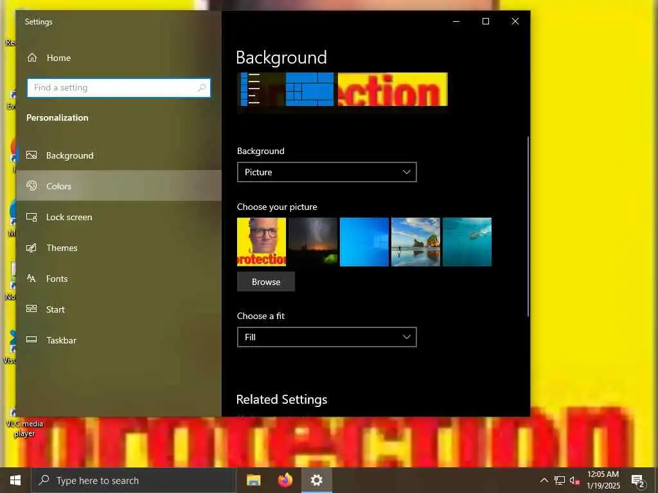The height and width of the screenshot is (493, 658).
Task: Expand the Background type dropdown showing Picture
Action: [x=327, y=172]
